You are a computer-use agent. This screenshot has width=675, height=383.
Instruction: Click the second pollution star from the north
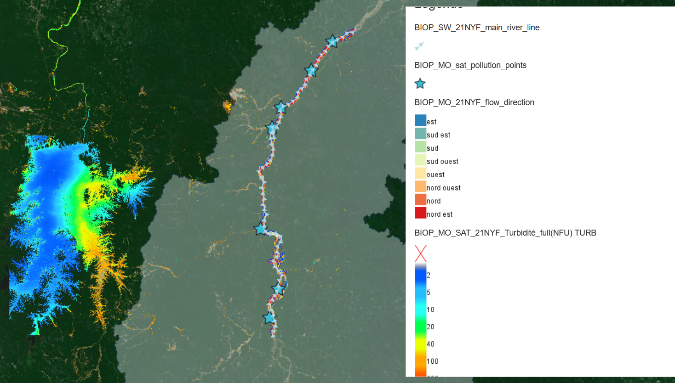point(311,70)
